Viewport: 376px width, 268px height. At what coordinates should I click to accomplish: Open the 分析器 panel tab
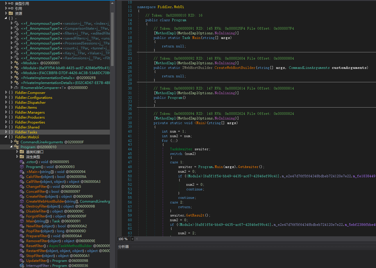(123, 246)
